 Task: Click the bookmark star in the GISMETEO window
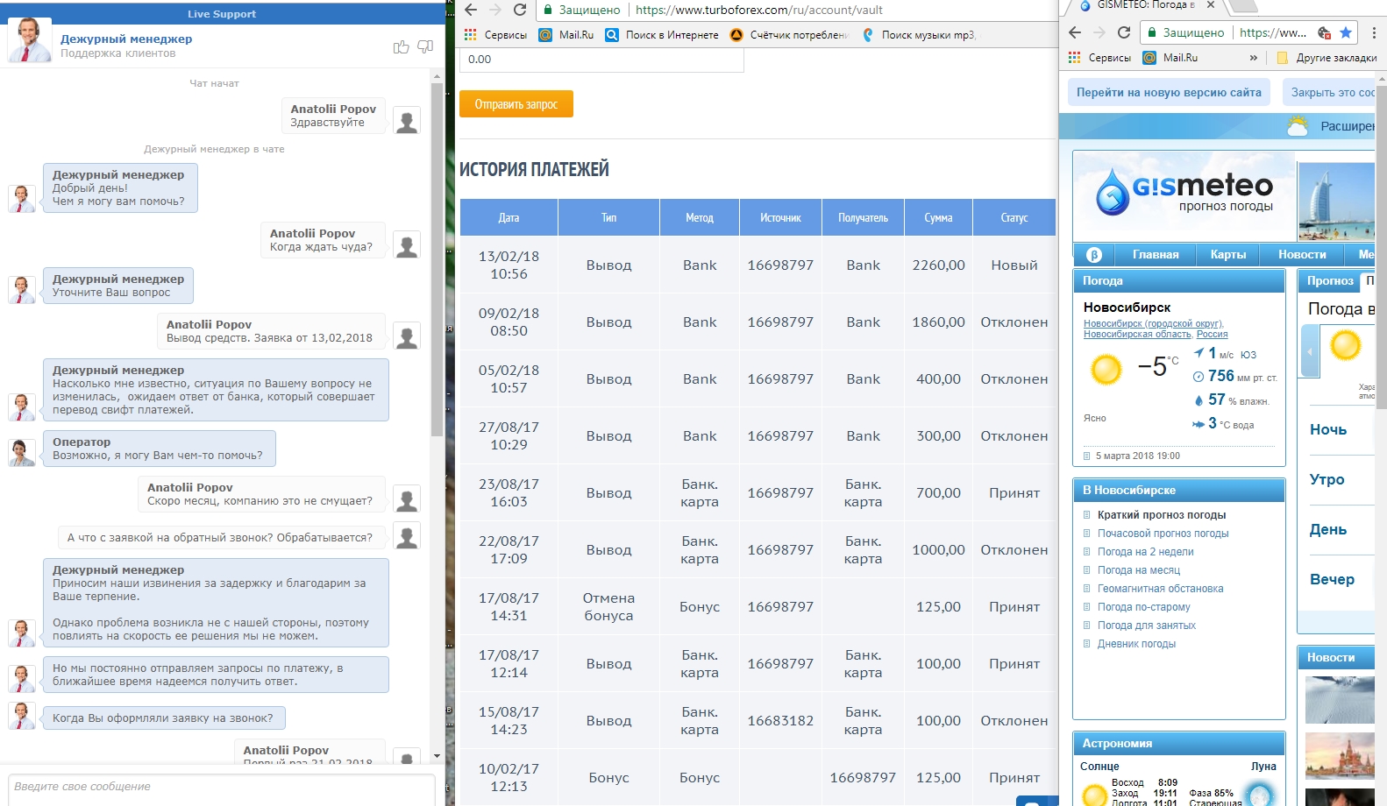[1346, 32]
